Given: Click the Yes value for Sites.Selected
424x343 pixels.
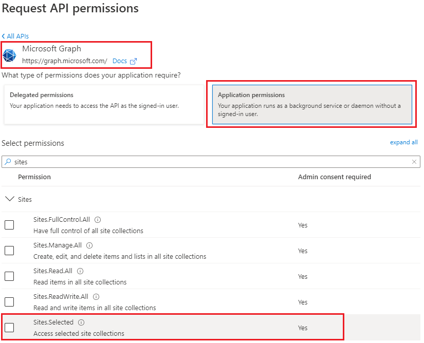Looking at the screenshot, I should (x=303, y=328).
